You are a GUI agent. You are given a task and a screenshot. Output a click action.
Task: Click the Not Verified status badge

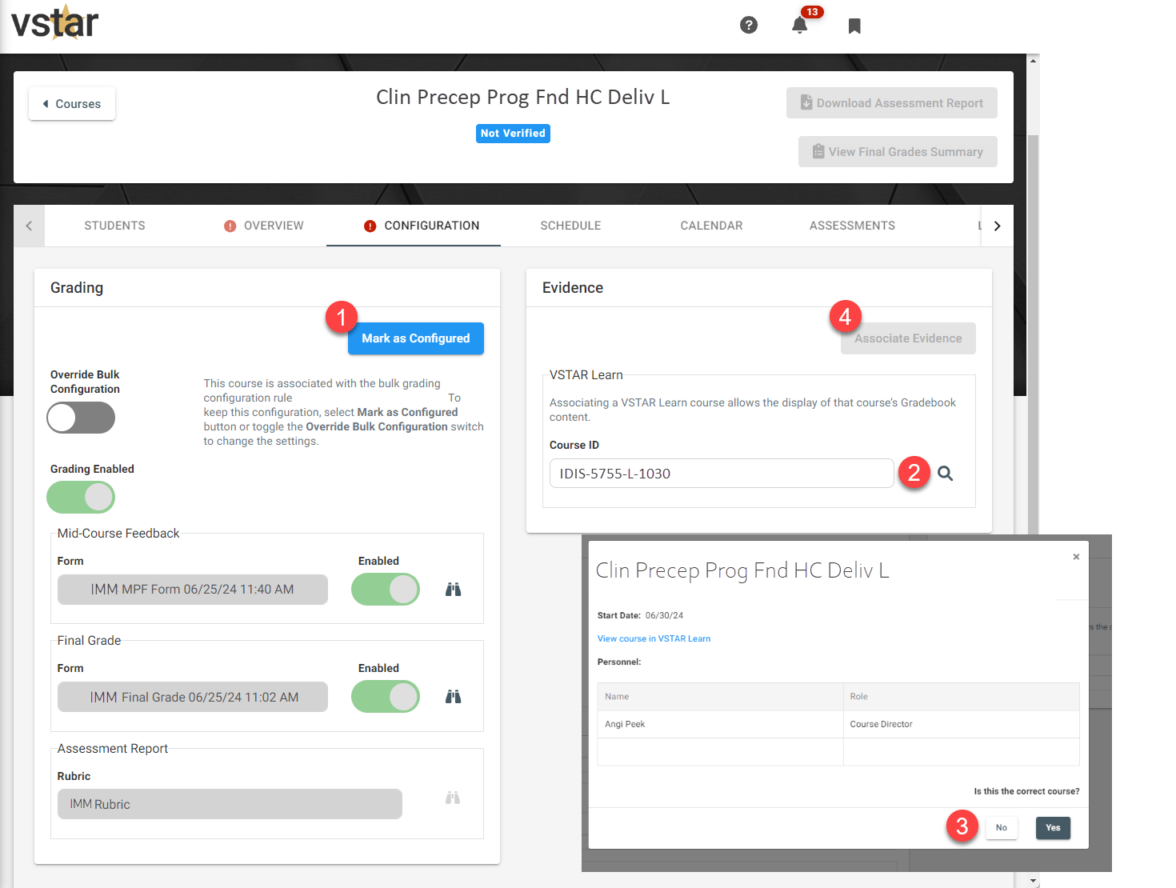click(513, 134)
